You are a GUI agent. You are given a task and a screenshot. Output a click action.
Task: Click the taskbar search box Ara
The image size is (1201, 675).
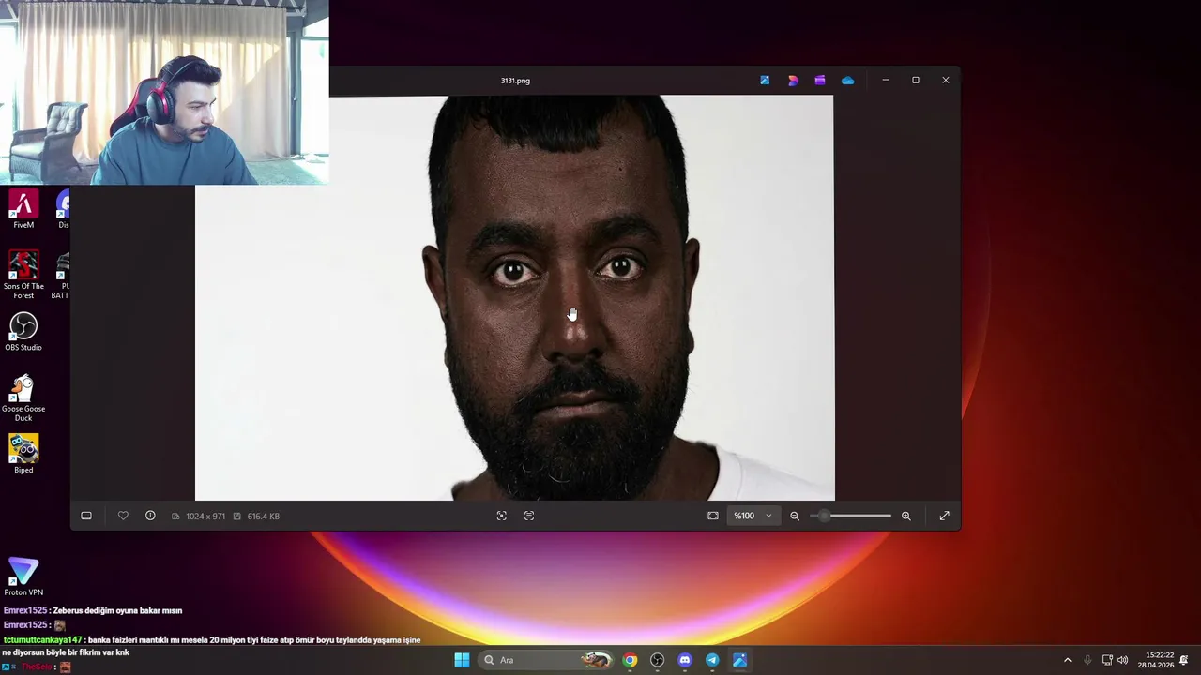[x=547, y=660]
